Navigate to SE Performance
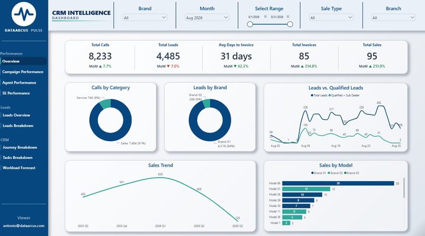The height and width of the screenshot is (236, 425). [x=16, y=93]
